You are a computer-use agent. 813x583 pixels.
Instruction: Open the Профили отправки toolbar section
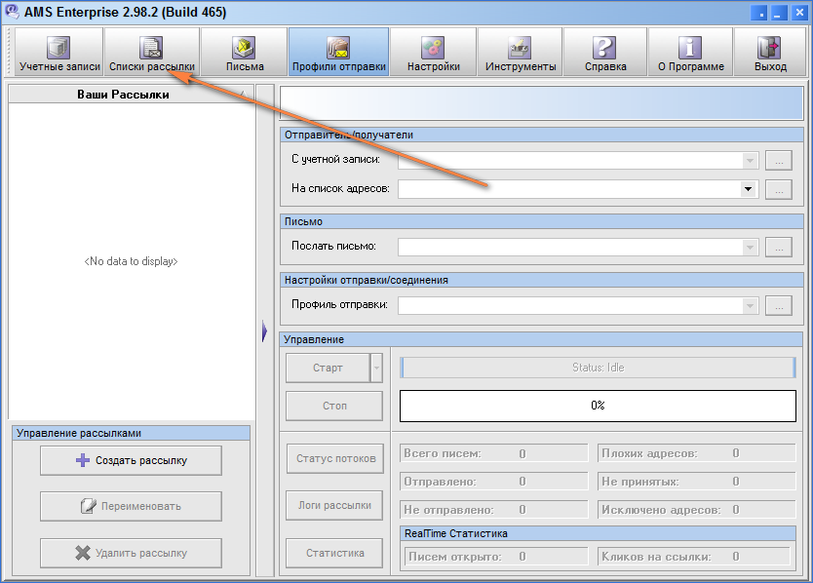tap(338, 53)
